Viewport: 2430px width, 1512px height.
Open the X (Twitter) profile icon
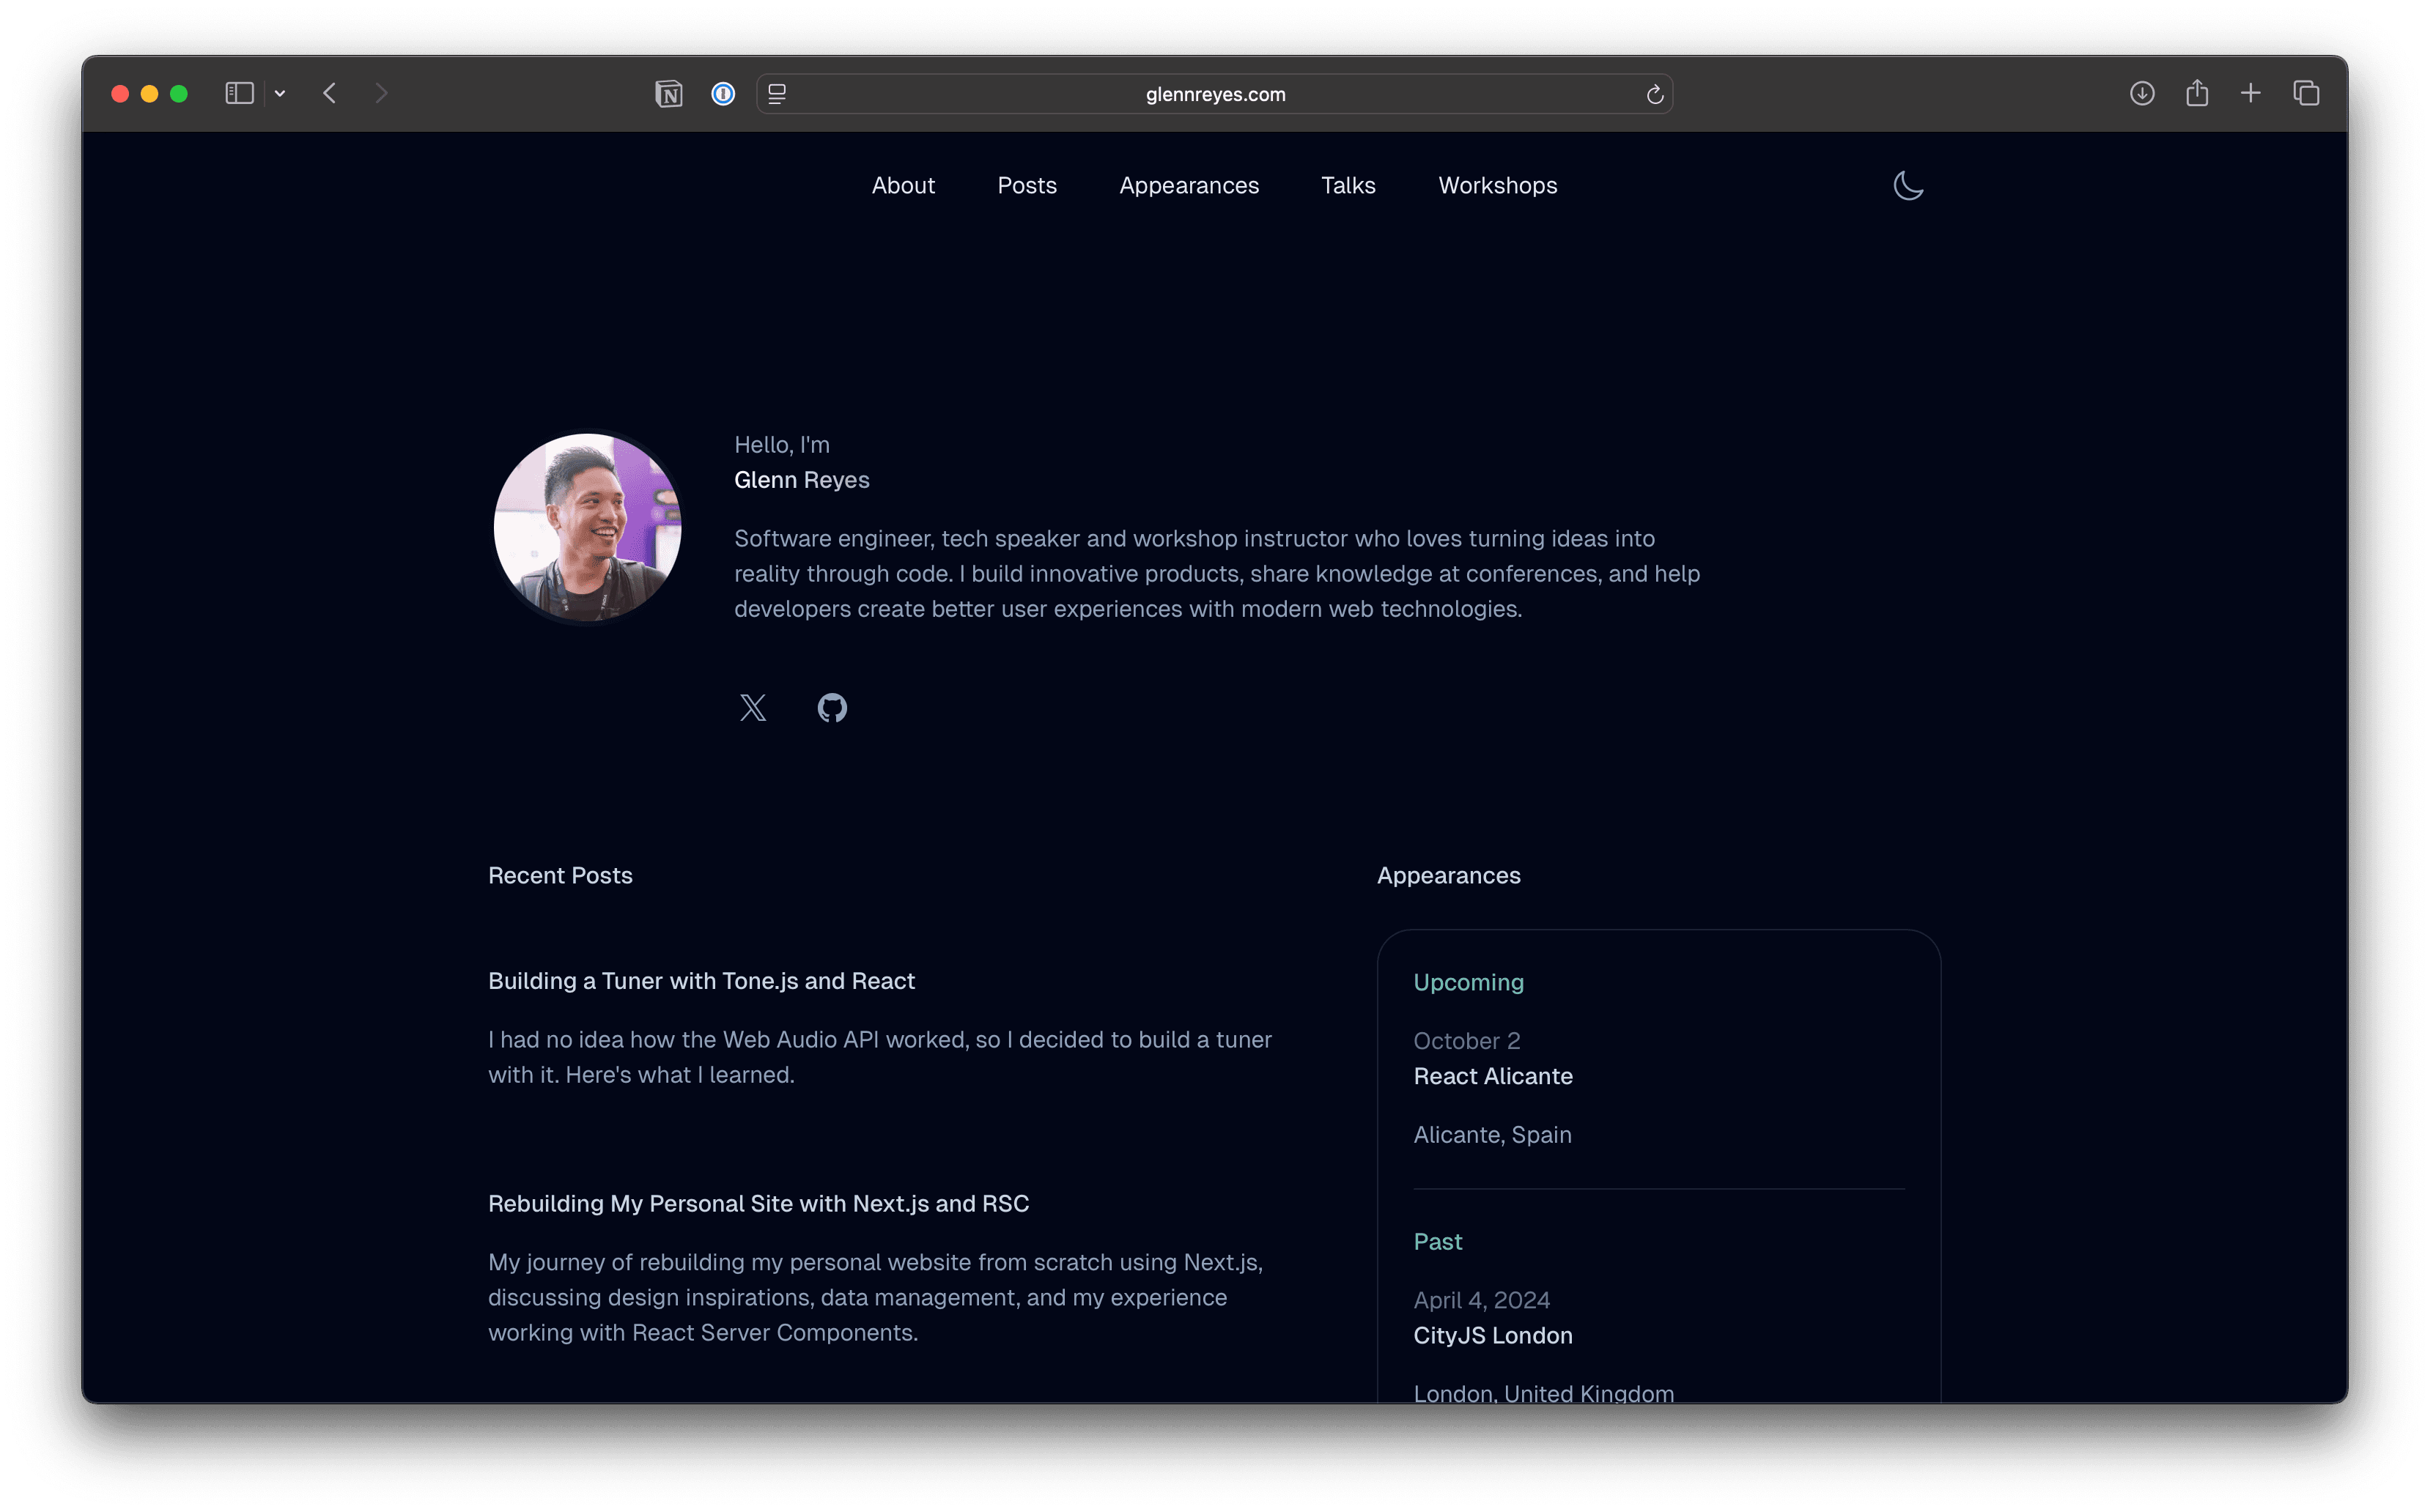[753, 708]
